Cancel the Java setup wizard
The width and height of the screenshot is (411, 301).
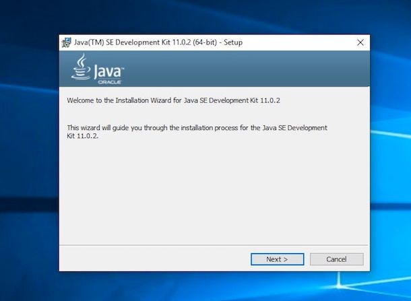coord(337,259)
